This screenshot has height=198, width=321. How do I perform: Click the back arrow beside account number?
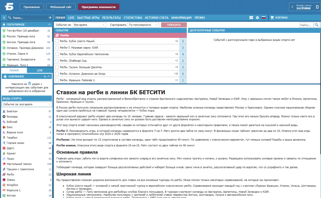click(292, 7)
